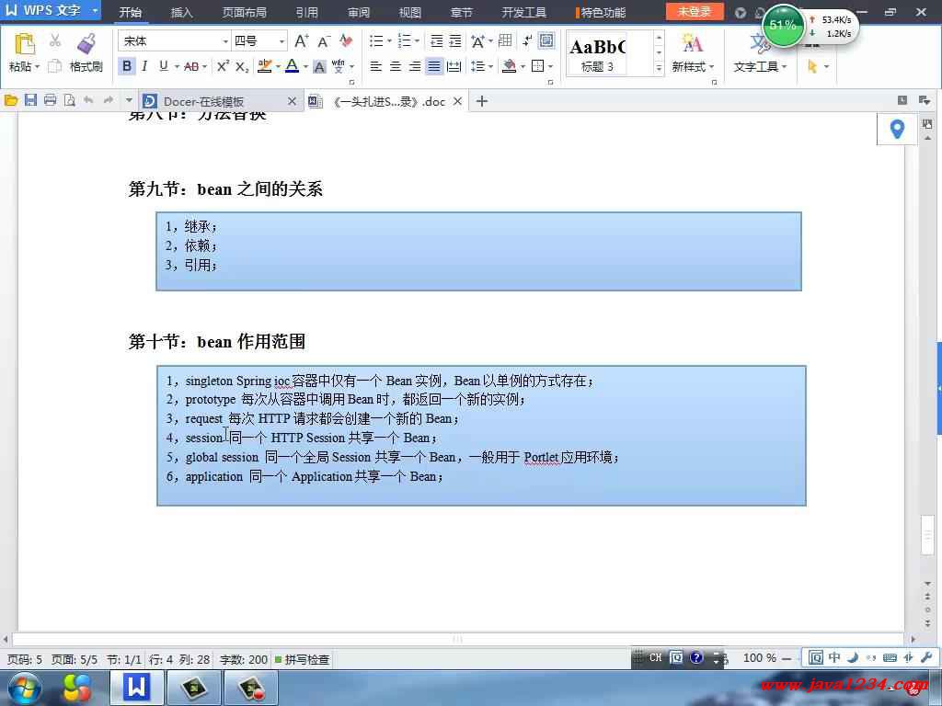Switch to the 审阅 ribbon tab
Screen dimensions: 942x706
359,12
